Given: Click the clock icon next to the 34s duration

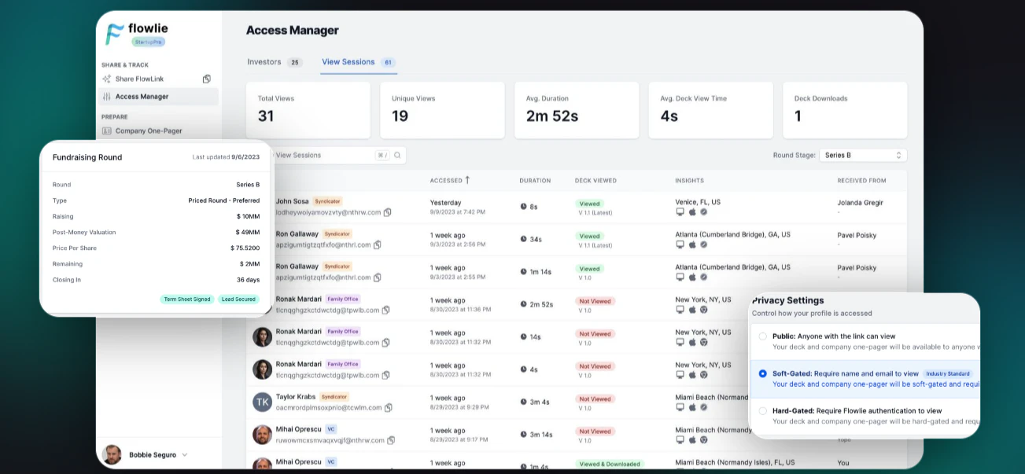Looking at the screenshot, I should pos(524,241).
